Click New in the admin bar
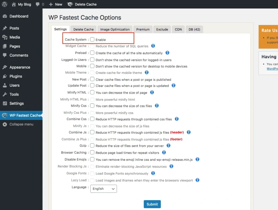The height and width of the screenshot is (210, 278). 59,4
